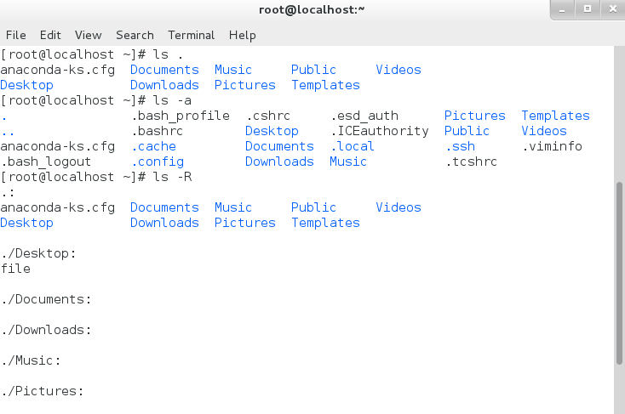Click the ls -a command text
Image resolution: width=625 pixels, height=414 pixels.
172,100
